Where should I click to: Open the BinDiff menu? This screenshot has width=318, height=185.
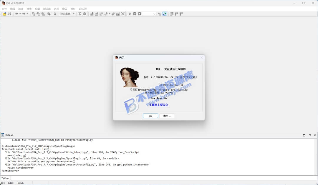click(x=82, y=9)
